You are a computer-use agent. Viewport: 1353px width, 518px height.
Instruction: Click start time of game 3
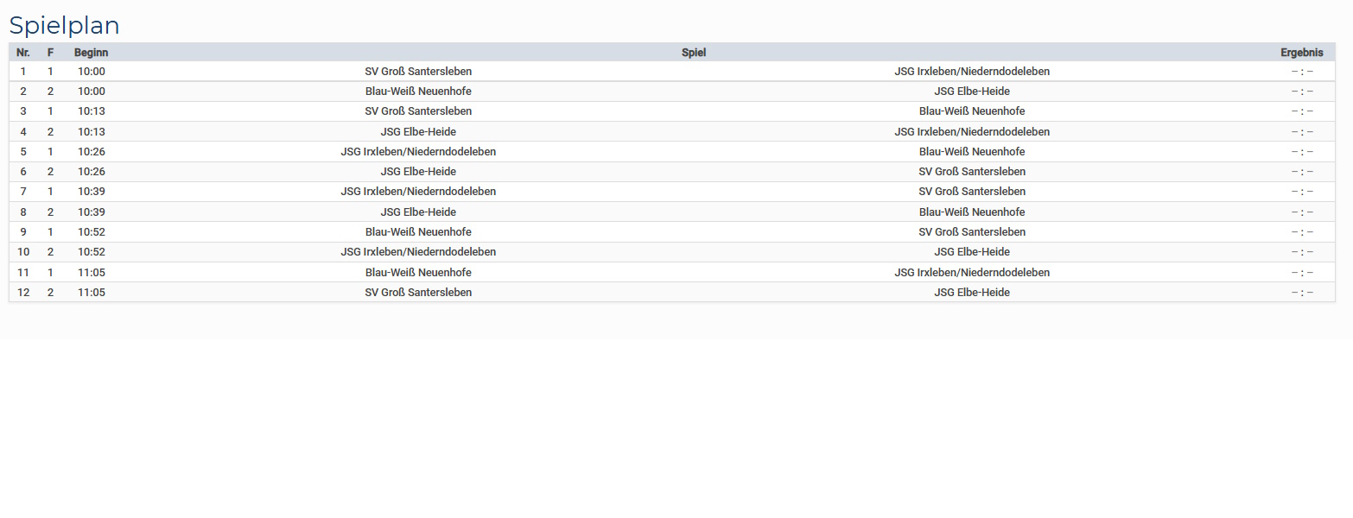click(92, 111)
